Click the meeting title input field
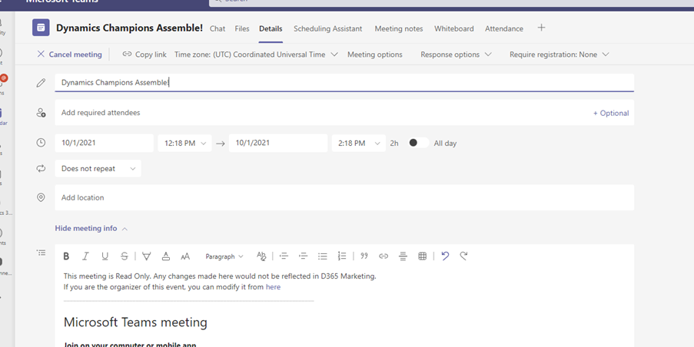Screen dimensions: 694x347 [x=344, y=83]
